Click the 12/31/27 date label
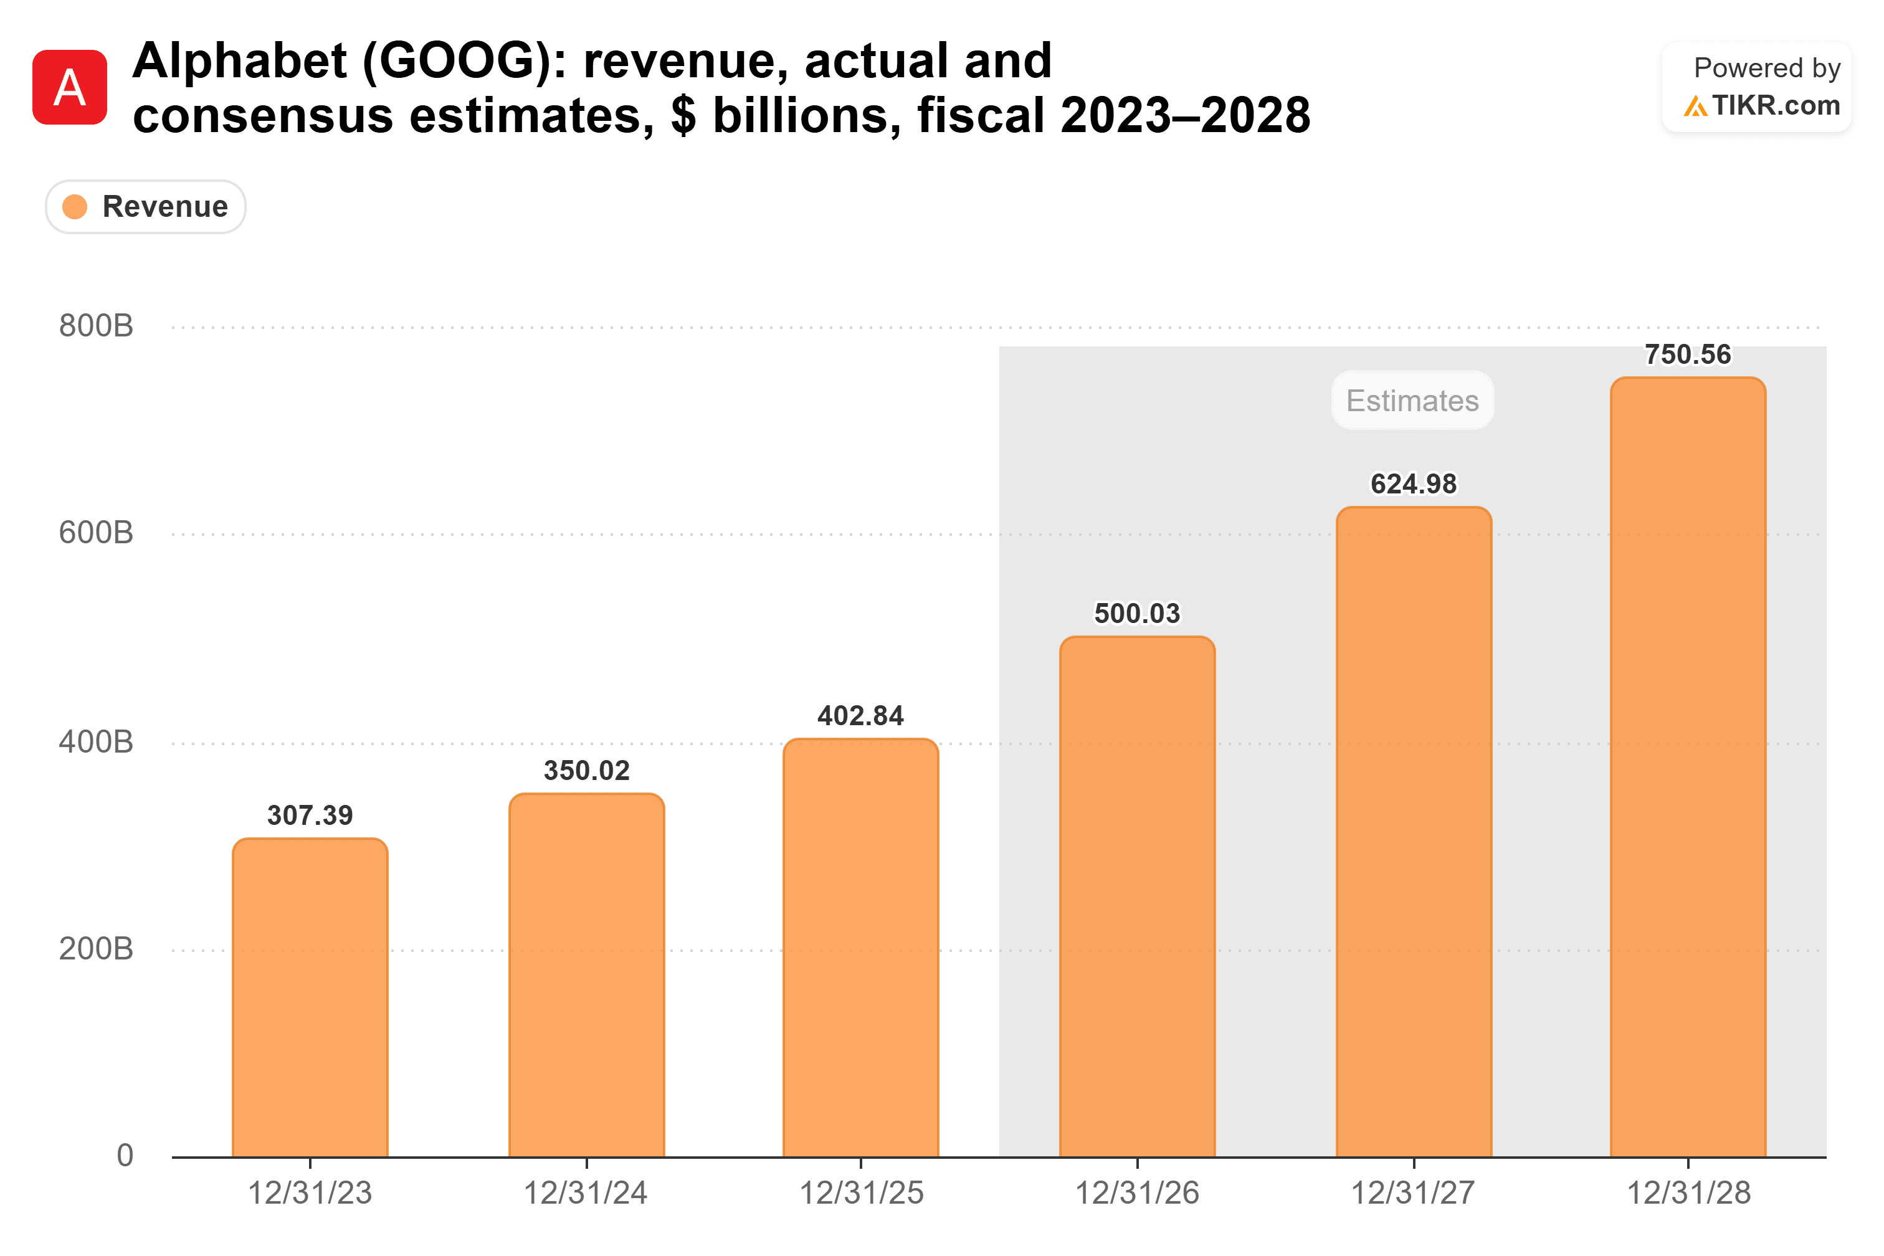Image resolution: width=1884 pixels, height=1256 pixels. [x=1413, y=1194]
